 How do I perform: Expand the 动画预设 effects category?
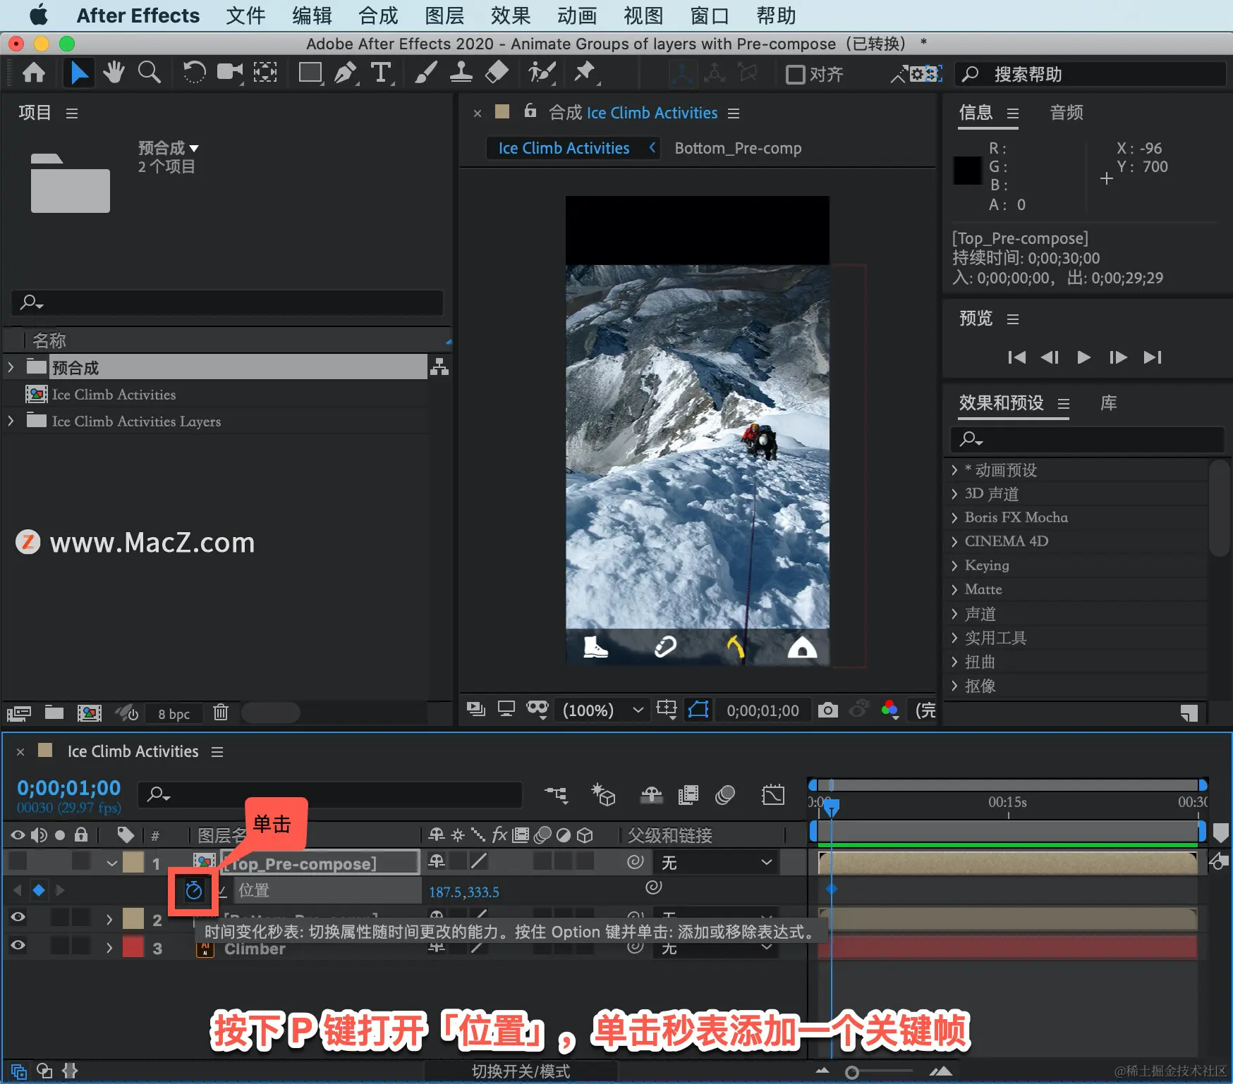coord(954,469)
